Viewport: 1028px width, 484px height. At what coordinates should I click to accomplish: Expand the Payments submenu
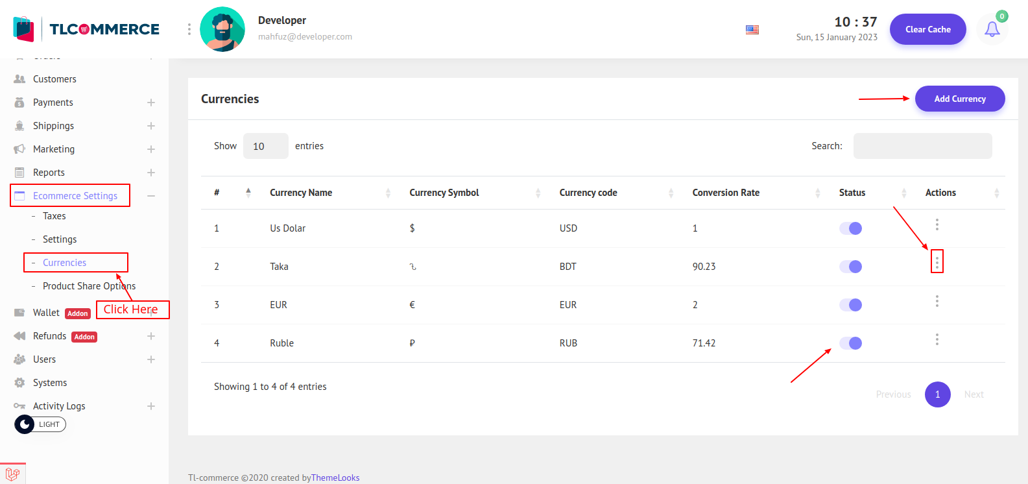[x=150, y=103]
